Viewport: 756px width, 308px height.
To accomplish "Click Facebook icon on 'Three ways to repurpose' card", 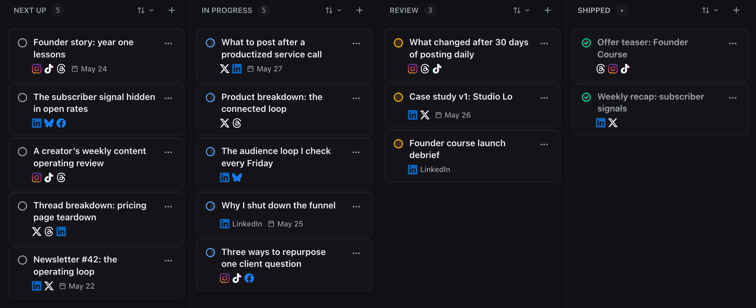I will 249,278.
